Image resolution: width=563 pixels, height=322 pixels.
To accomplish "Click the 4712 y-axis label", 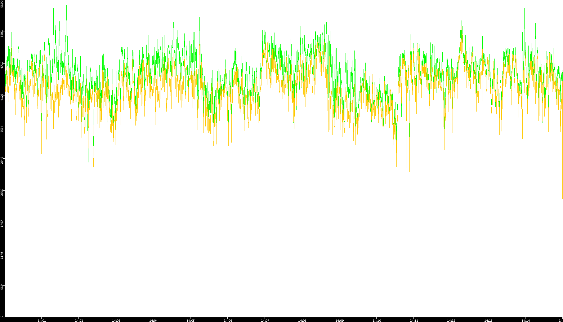I will (x=2, y=65).
